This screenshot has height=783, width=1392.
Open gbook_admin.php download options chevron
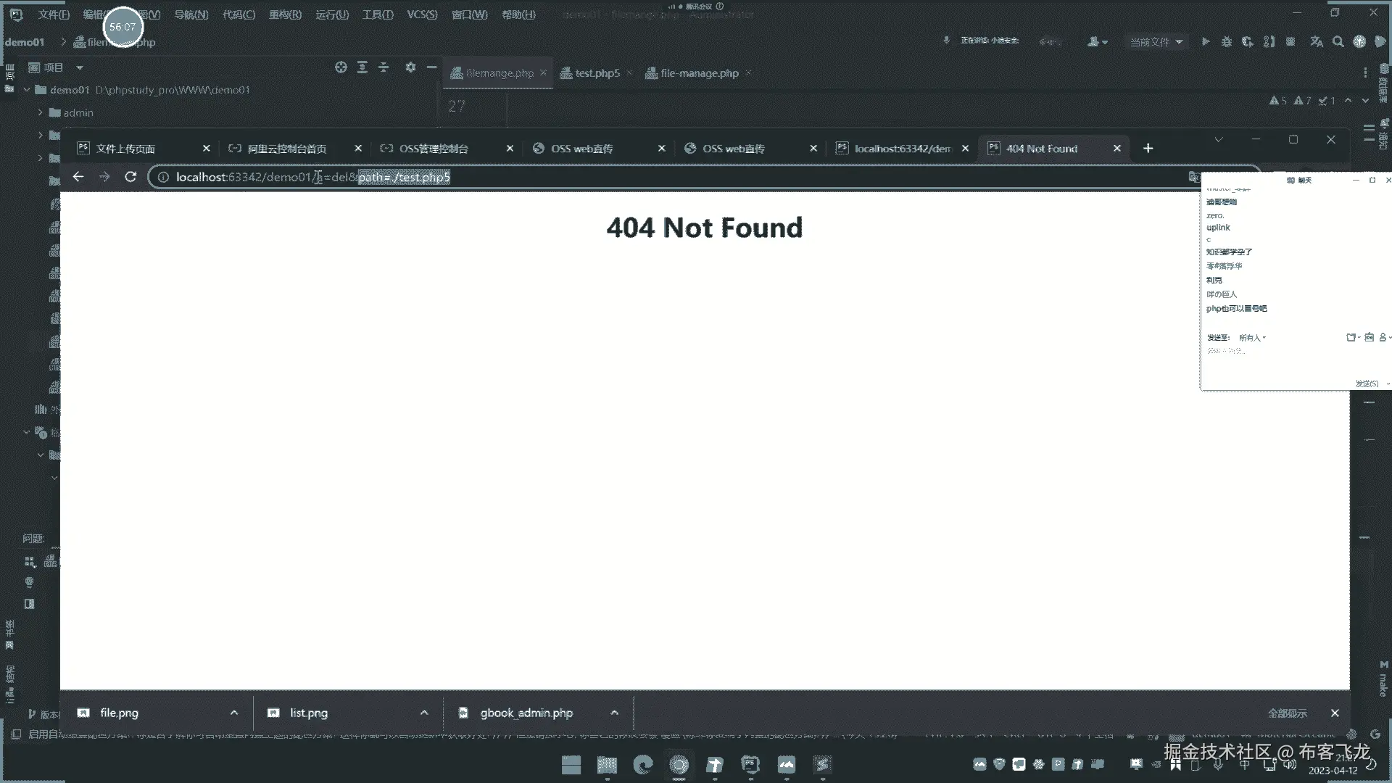click(x=614, y=713)
